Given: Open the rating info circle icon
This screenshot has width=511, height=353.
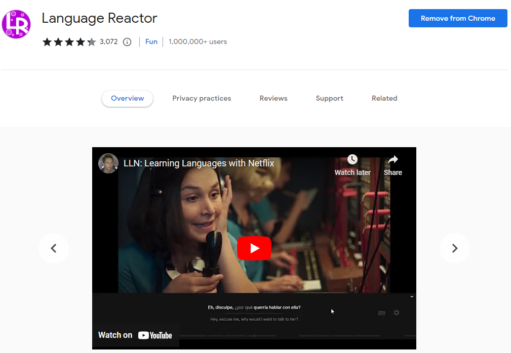Looking at the screenshot, I should tap(127, 42).
